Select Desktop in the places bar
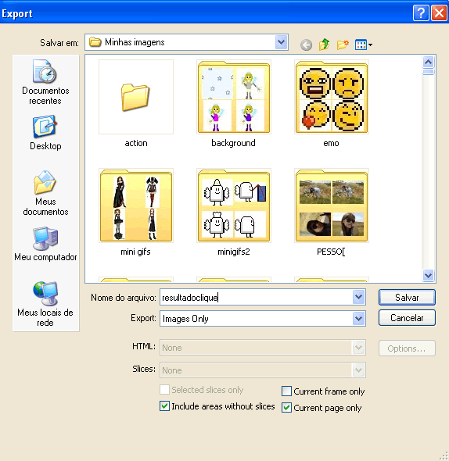The height and width of the screenshot is (461, 449). coord(45,133)
